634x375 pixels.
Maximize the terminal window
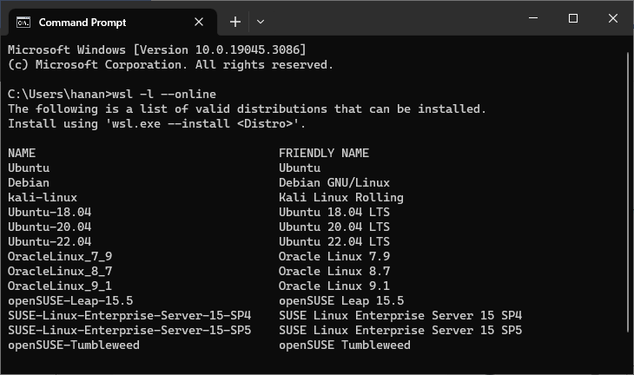tap(572, 18)
